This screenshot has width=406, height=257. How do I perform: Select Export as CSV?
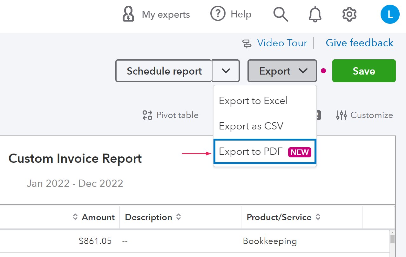[x=251, y=126]
